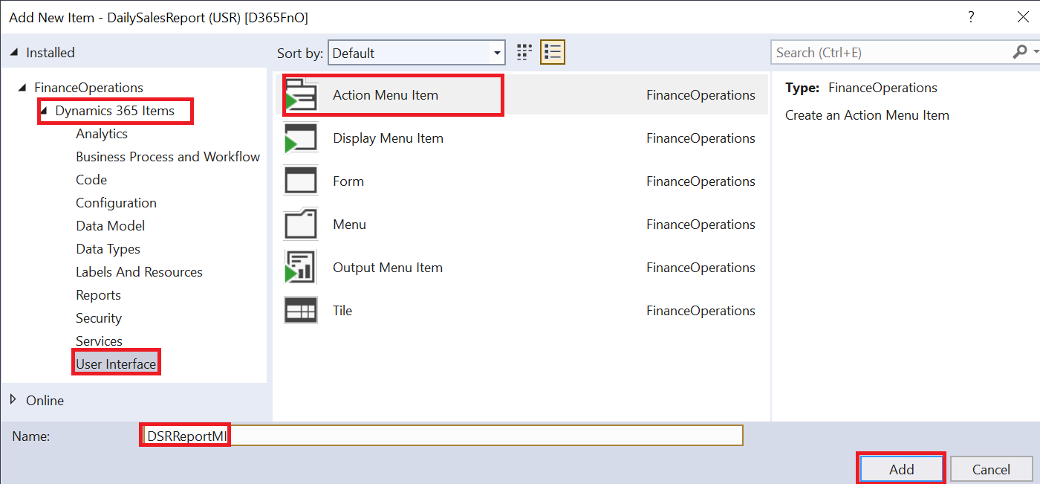Open the Sort by dropdown

point(495,53)
